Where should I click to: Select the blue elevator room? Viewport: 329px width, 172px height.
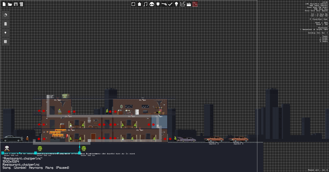click(159, 122)
